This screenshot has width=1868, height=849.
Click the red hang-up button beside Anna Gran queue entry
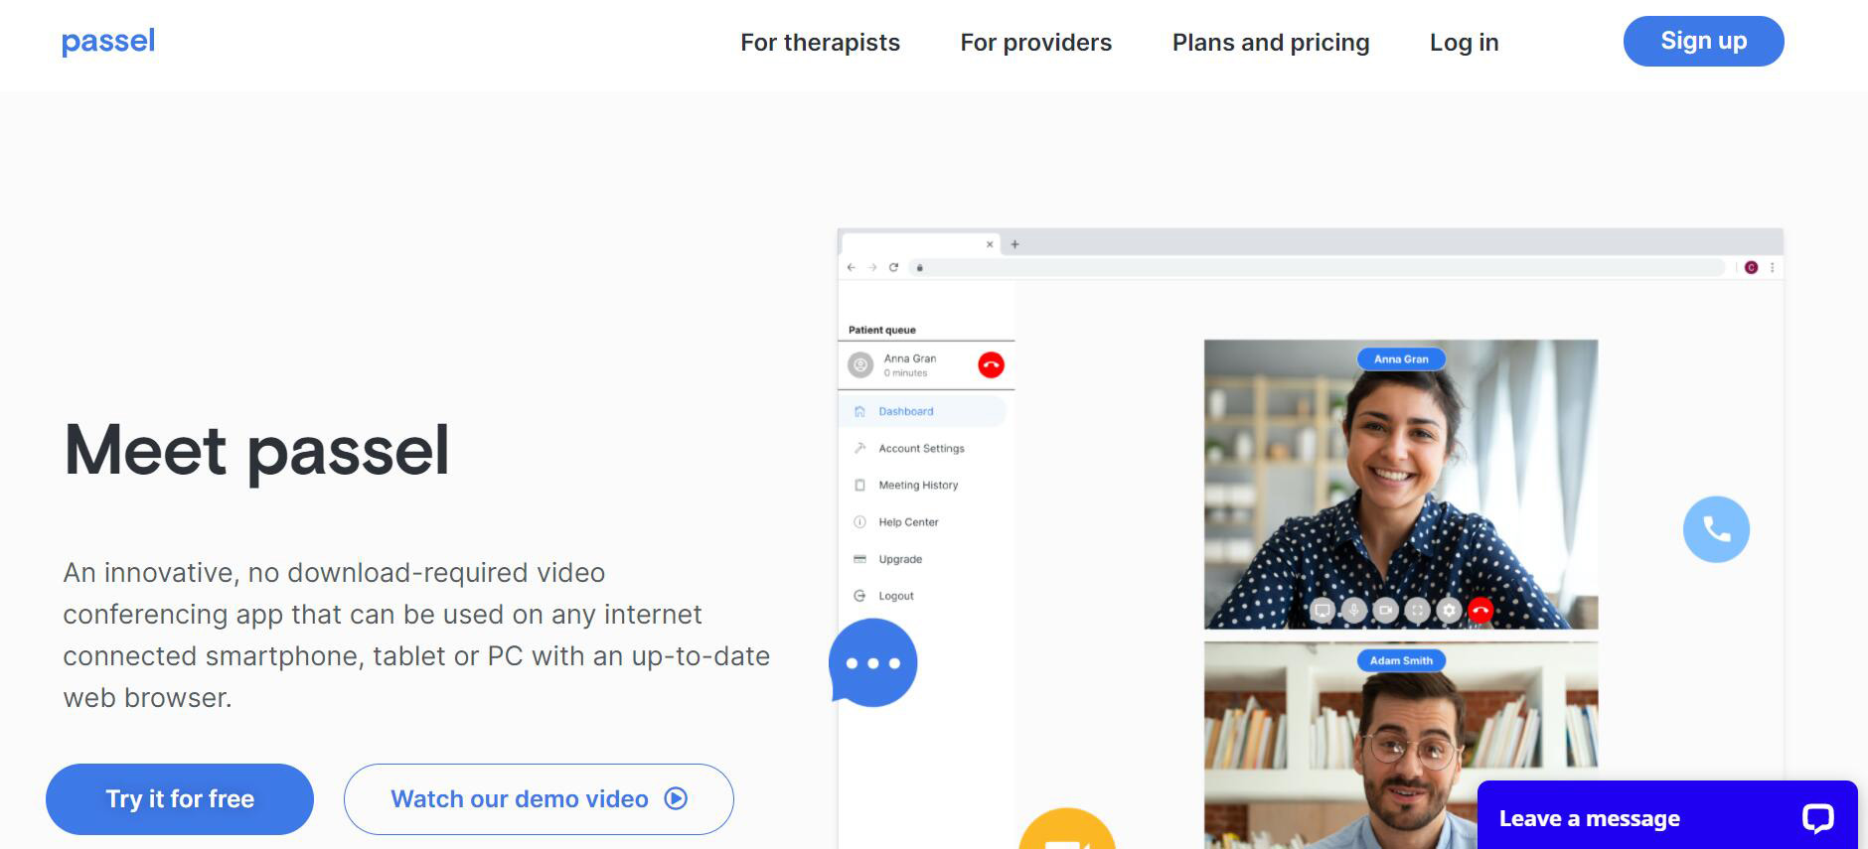(991, 365)
